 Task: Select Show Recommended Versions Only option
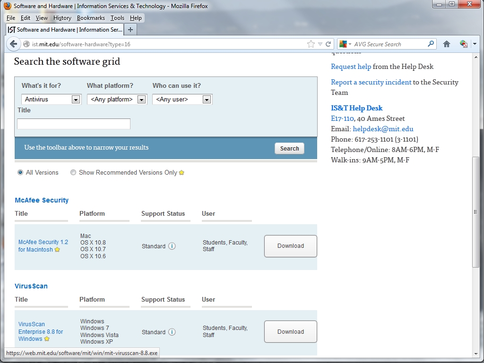coord(73,173)
